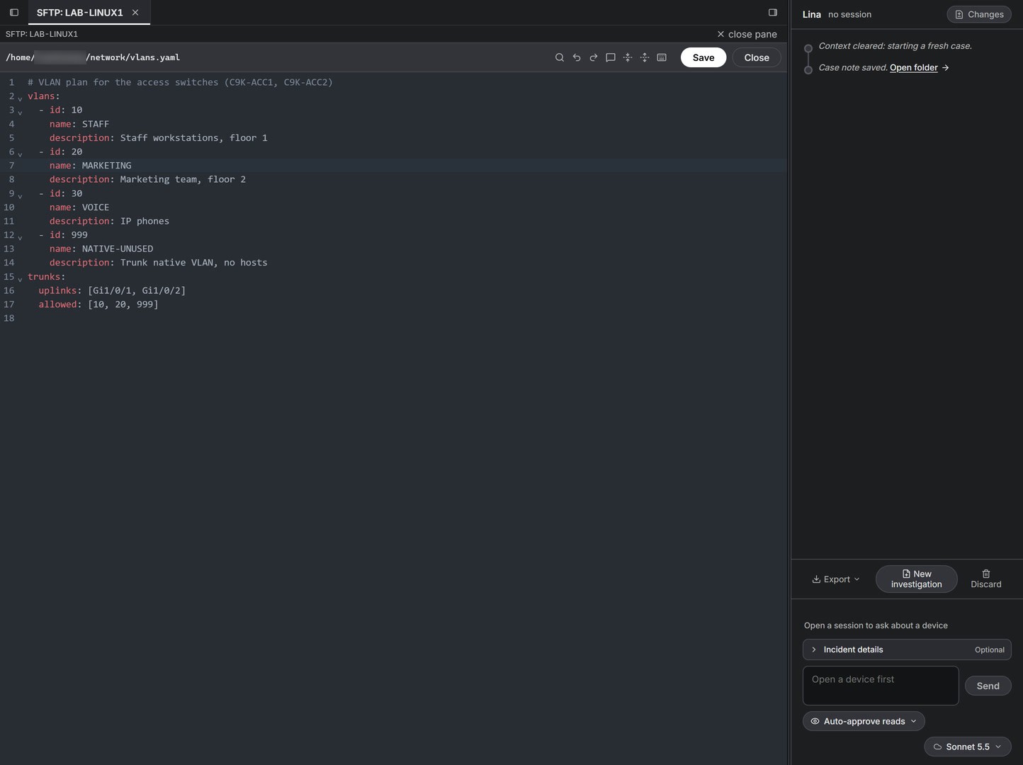1023x765 pixels.
Task: Click the 'Lina' assistant name
Action: pyautogui.click(x=812, y=14)
